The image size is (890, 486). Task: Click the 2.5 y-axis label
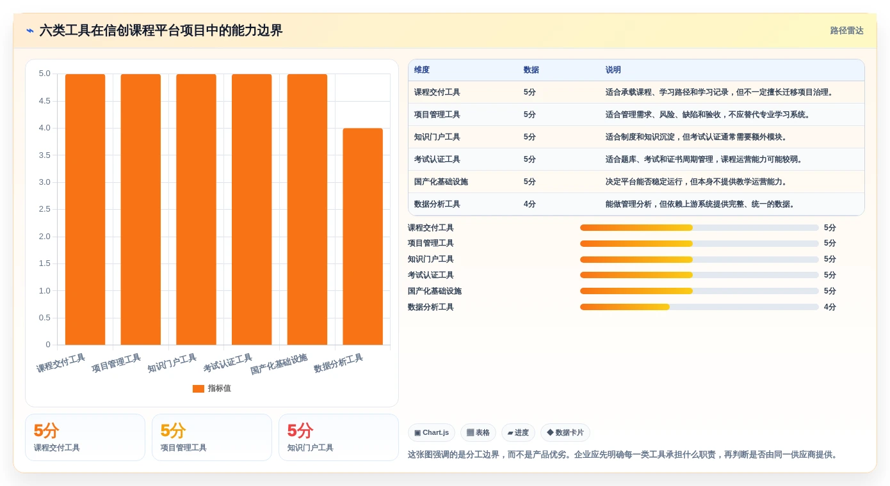point(44,209)
